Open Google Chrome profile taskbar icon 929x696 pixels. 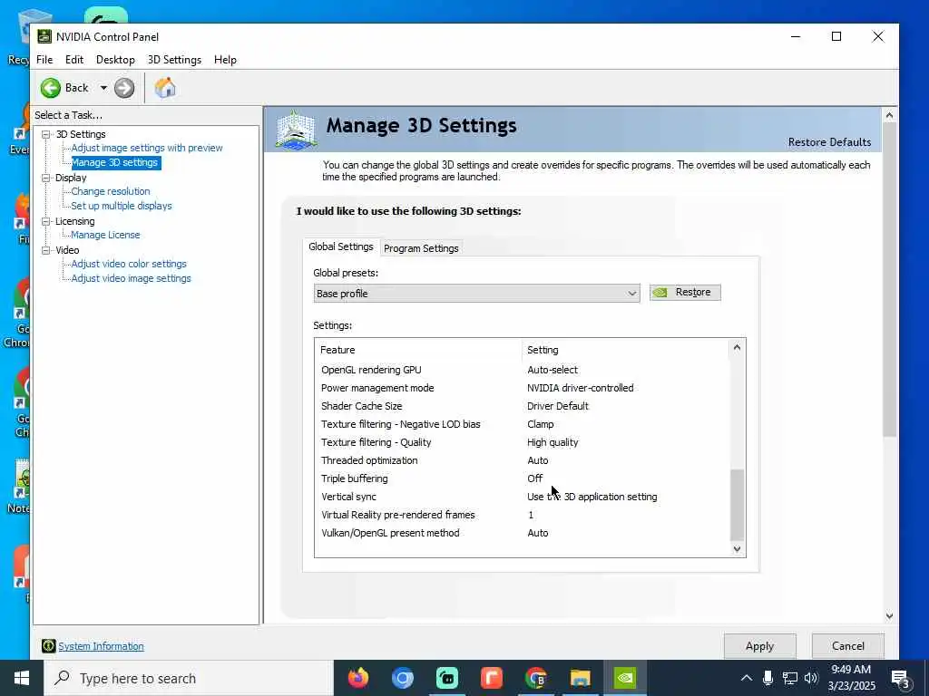[x=535, y=678]
